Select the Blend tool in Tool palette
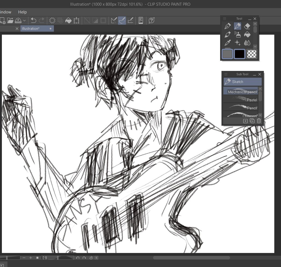Viewport: 281px width, 267px height. [247, 43]
